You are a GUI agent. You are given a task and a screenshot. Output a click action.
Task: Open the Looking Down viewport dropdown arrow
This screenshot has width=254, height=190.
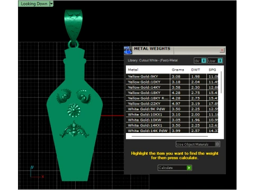pos(51,4)
